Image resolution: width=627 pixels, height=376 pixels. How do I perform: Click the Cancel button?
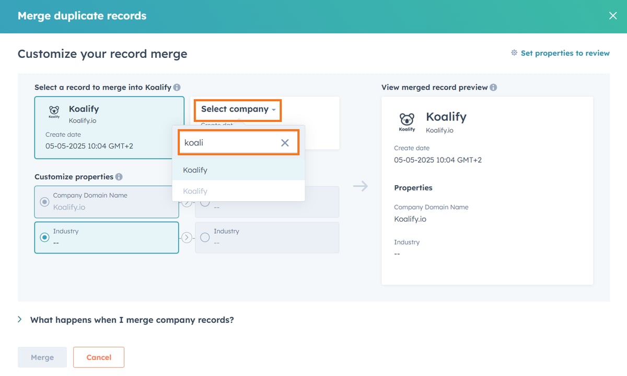99,357
